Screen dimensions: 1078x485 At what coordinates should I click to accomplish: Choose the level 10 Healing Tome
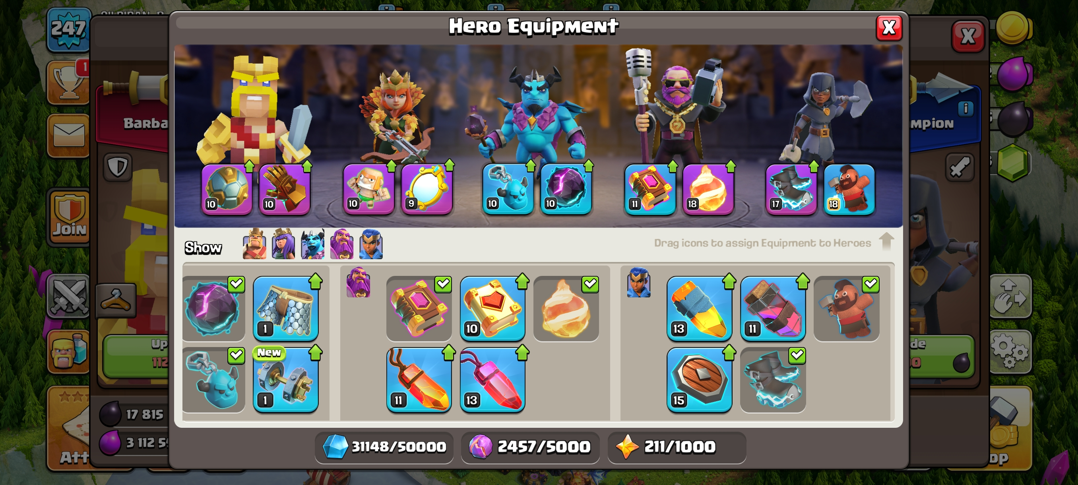tap(492, 308)
